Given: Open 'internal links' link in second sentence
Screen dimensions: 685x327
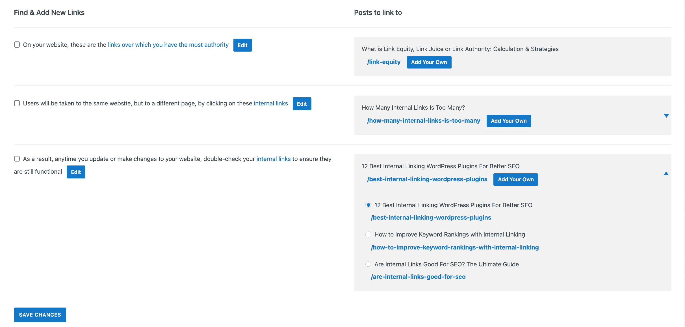Looking at the screenshot, I should click(x=271, y=103).
